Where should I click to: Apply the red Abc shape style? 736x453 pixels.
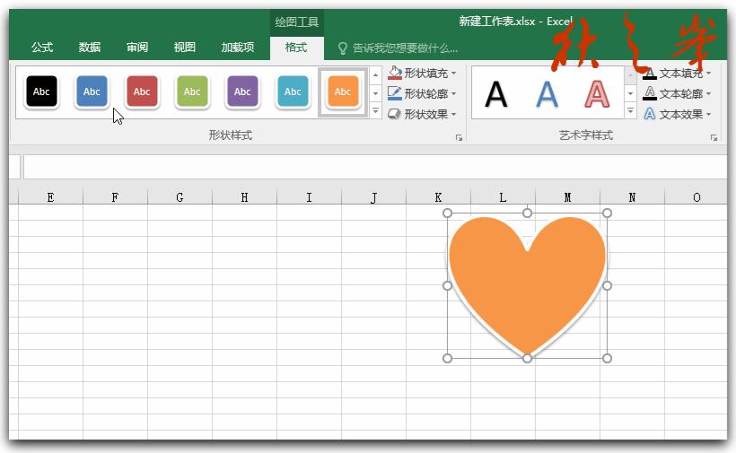click(142, 91)
